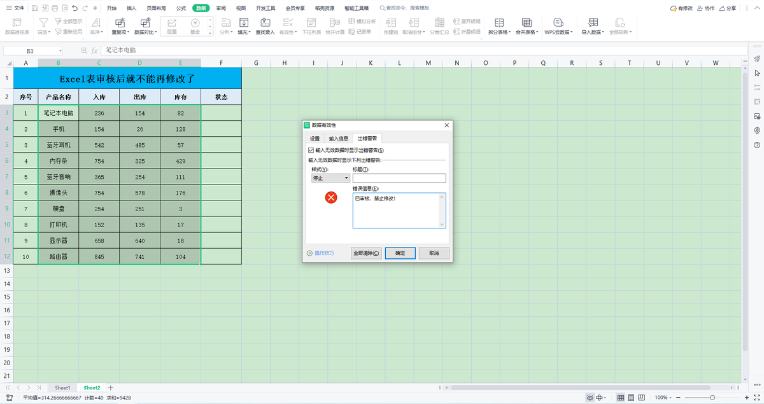
Task: Collapse the ribbon using top-right chevron
Action: (758, 8)
